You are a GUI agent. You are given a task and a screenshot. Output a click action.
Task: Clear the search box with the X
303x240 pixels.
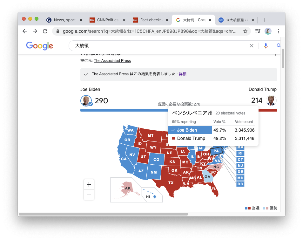(x=252, y=46)
